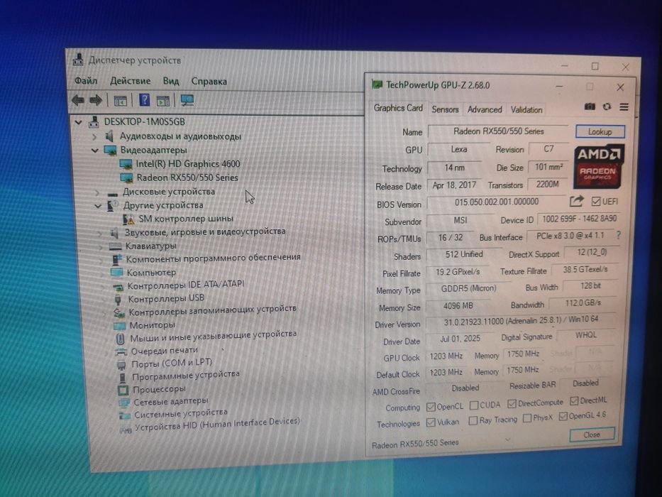Open the Файл menu
Viewport: 662px width, 497px height.
click(86, 80)
